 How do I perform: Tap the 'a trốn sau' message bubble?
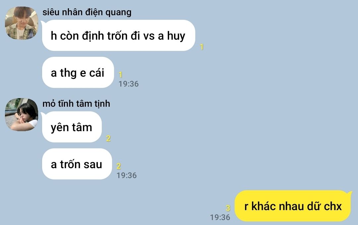pos(77,164)
